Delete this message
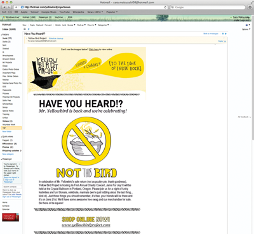The width and height of the screenshot is (254, 234). pyautogui.click(x=58, y=25)
